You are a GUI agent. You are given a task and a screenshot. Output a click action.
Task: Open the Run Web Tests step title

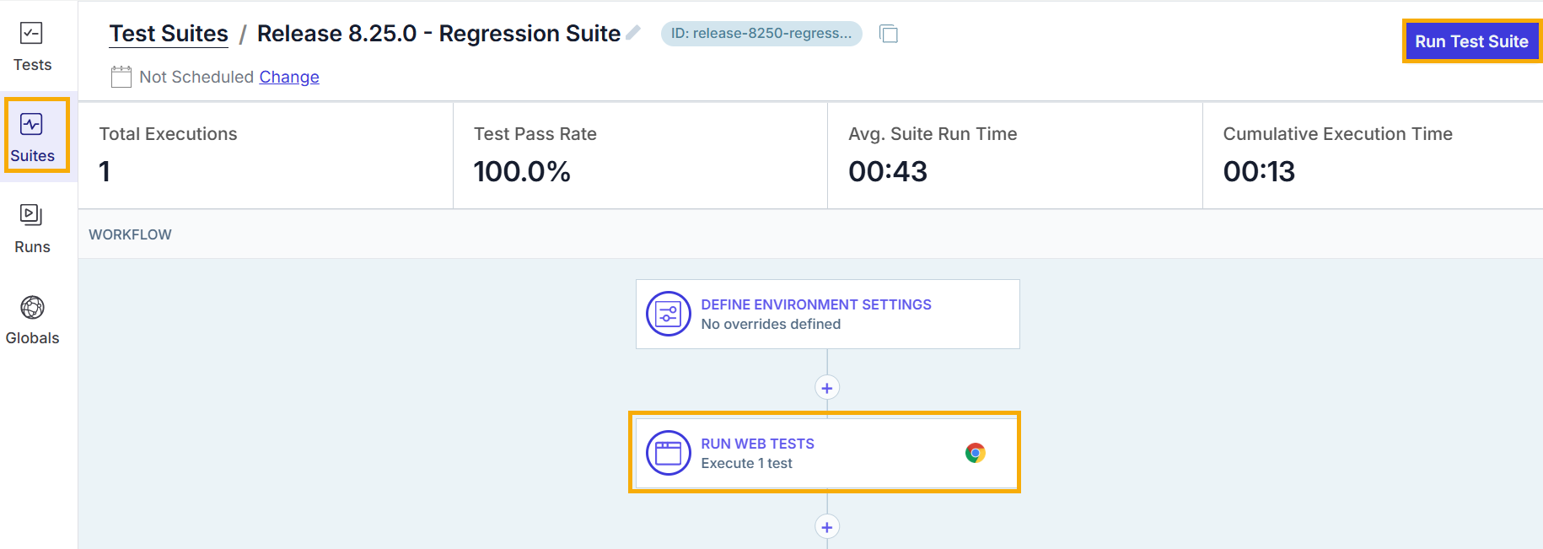[x=757, y=444]
